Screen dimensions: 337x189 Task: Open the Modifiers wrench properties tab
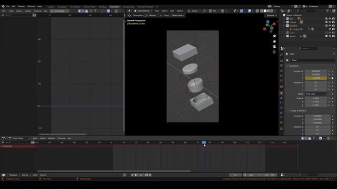coord(281,98)
